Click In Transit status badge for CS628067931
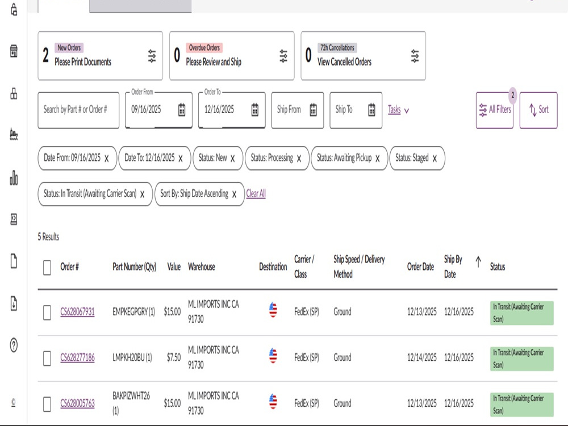 click(x=521, y=313)
